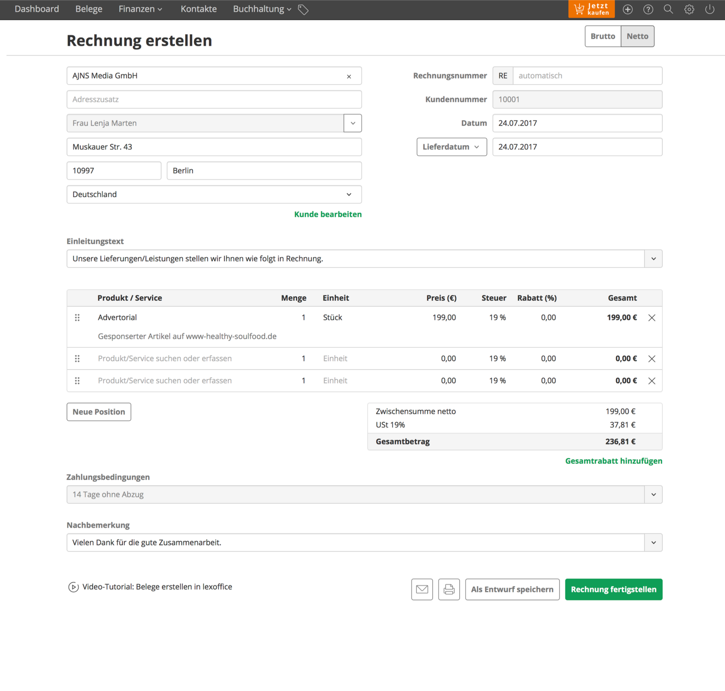Open the Lieferdatum type dropdown
Image resolution: width=725 pixels, height=691 pixels.
click(x=452, y=147)
